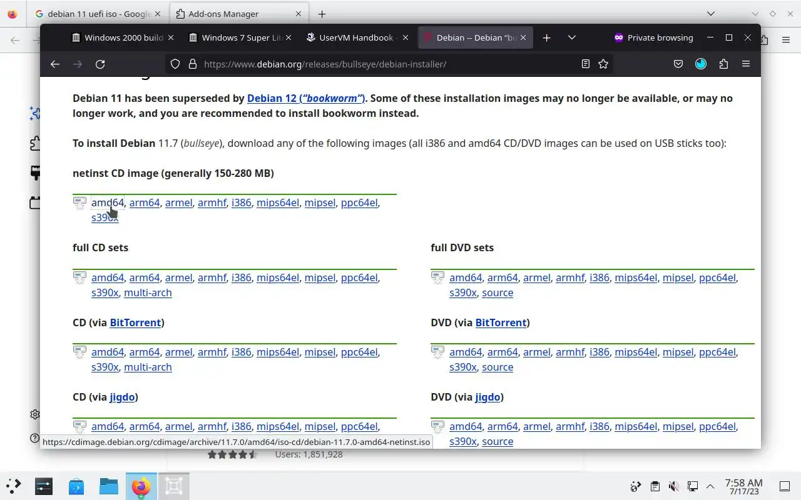Download i386 netinst CD image
This screenshot has height=500, width=801.
coord(241,202)
